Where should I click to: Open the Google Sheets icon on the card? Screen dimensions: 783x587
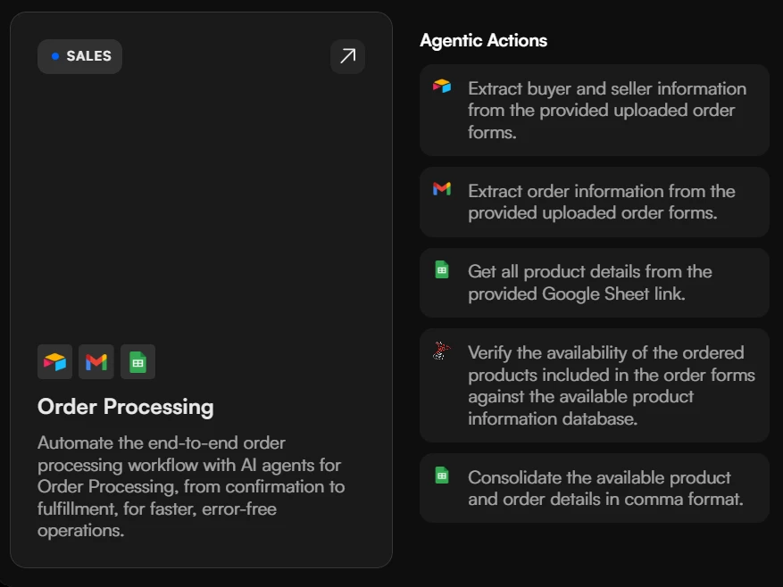138,361
